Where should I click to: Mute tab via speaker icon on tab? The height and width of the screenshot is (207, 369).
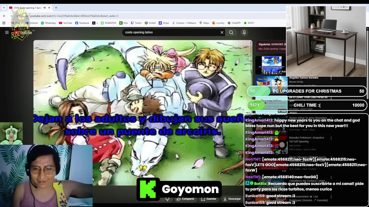(x=44, y=8)
